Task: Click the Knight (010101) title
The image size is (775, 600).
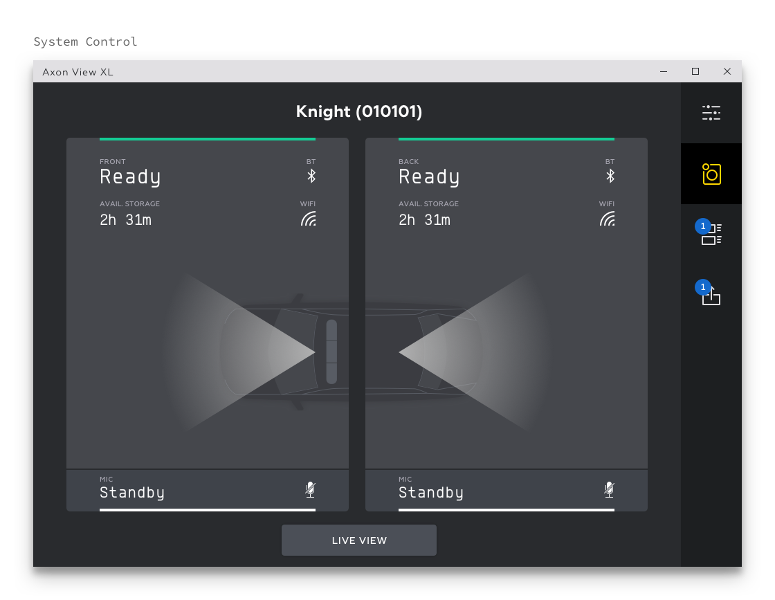Action: pos(359,111)
